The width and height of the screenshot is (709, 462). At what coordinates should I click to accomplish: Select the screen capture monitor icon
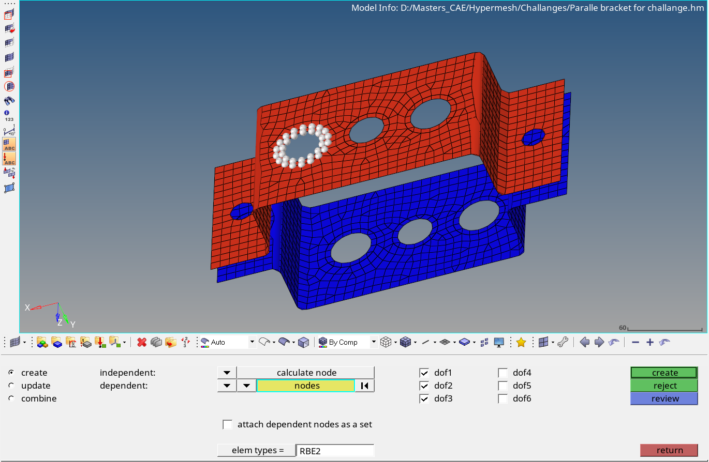pos(498,342)
